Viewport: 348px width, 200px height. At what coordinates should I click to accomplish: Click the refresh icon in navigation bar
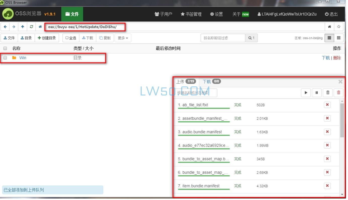point(31,27)
